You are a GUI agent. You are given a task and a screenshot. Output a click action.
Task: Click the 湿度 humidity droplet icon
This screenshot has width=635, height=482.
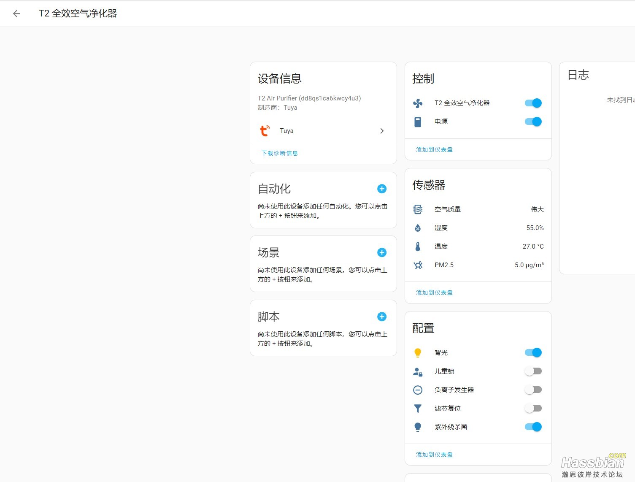point(418,228)
